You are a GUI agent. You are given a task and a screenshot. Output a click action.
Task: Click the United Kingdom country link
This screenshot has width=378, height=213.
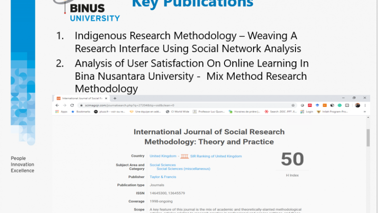click(x=162, y=156)
